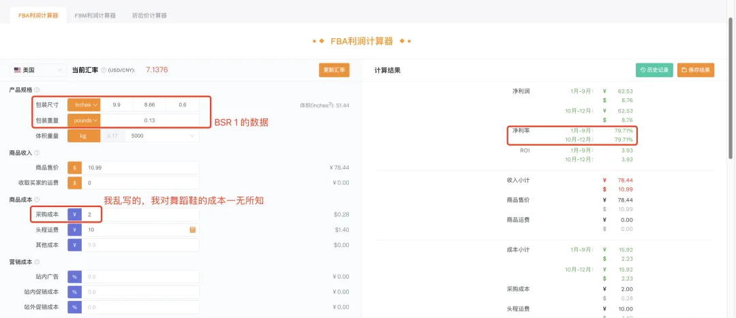Image resolution: width=736 pixels, height=318 pixels.
Task: Switch to the 折后价计算器 tab
Action: [149, 16]
